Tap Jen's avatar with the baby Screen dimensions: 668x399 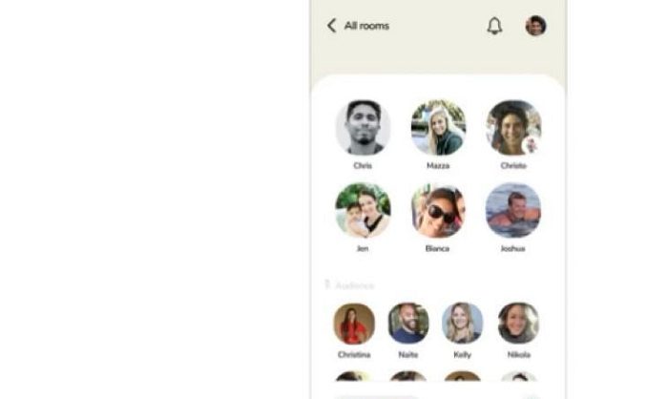(363, 210)
